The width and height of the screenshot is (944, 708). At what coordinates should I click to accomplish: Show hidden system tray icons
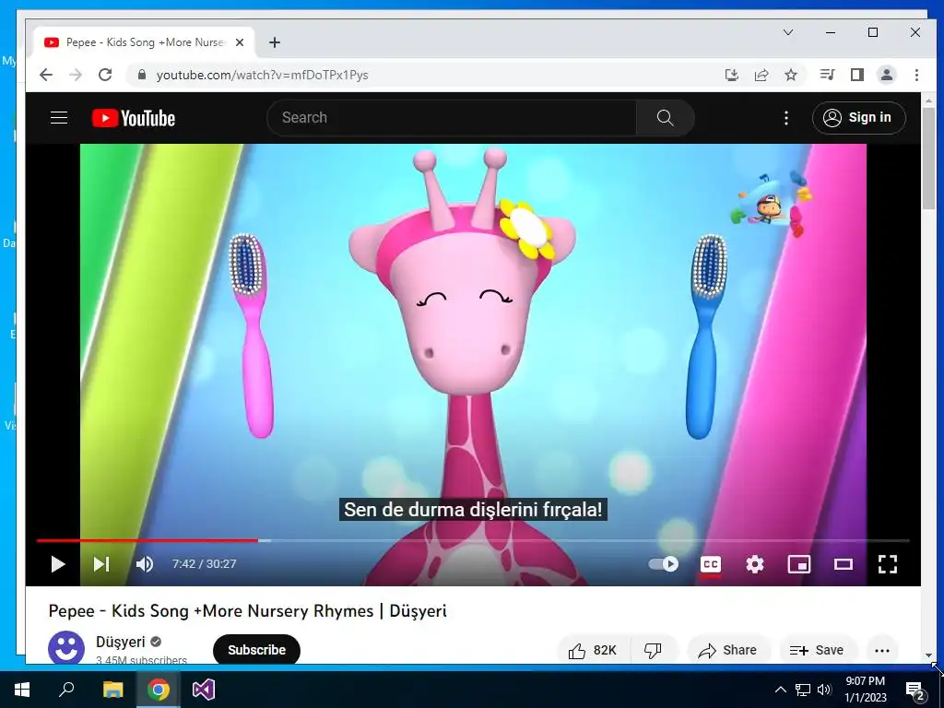780,690
